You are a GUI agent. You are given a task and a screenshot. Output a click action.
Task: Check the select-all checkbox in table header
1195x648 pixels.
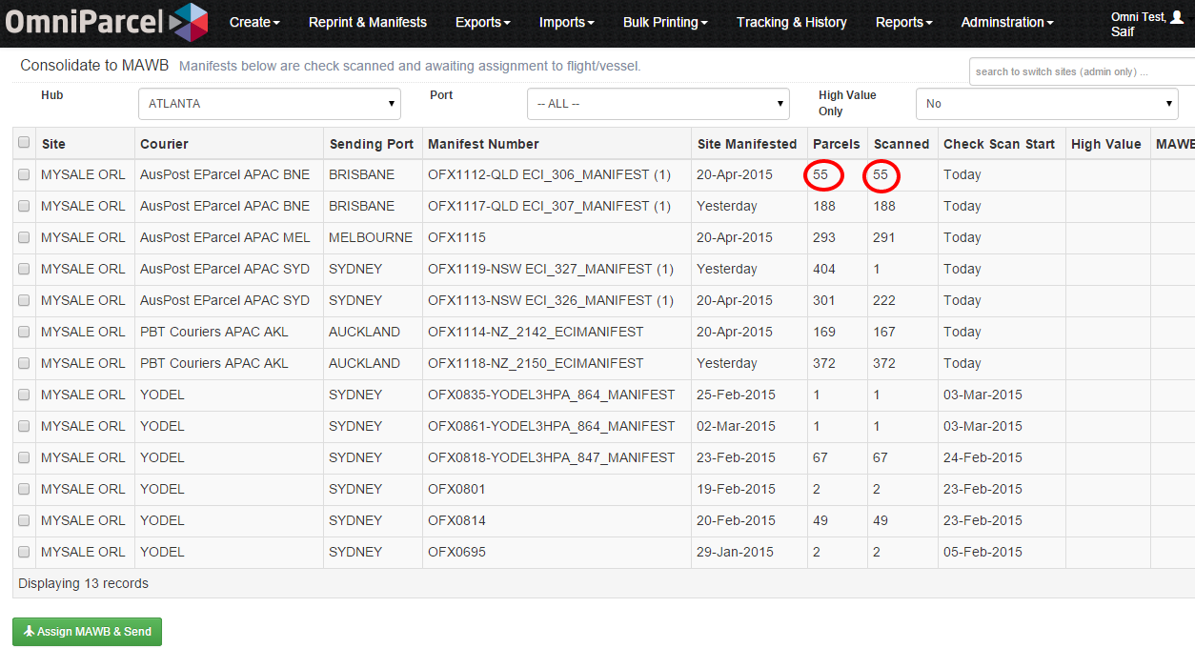[x=23, y=141]
